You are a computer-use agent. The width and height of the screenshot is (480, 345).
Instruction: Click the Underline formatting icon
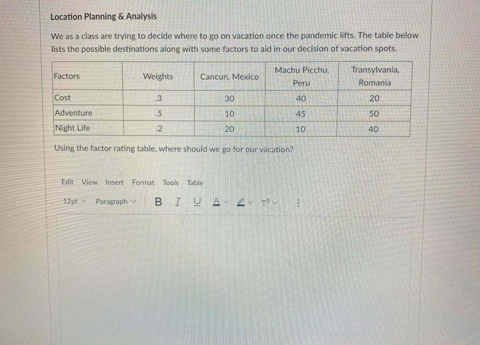(x=197, y=202)
